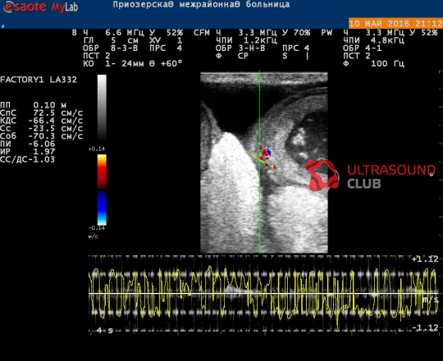443x361 pixels.
Task: Select the ИР 1.97 resistance index value
Action: coord(28,152)
